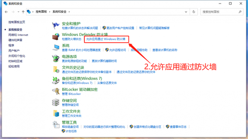
Task: Open 管理 BitLocker
Action: [x=71, y=94]
